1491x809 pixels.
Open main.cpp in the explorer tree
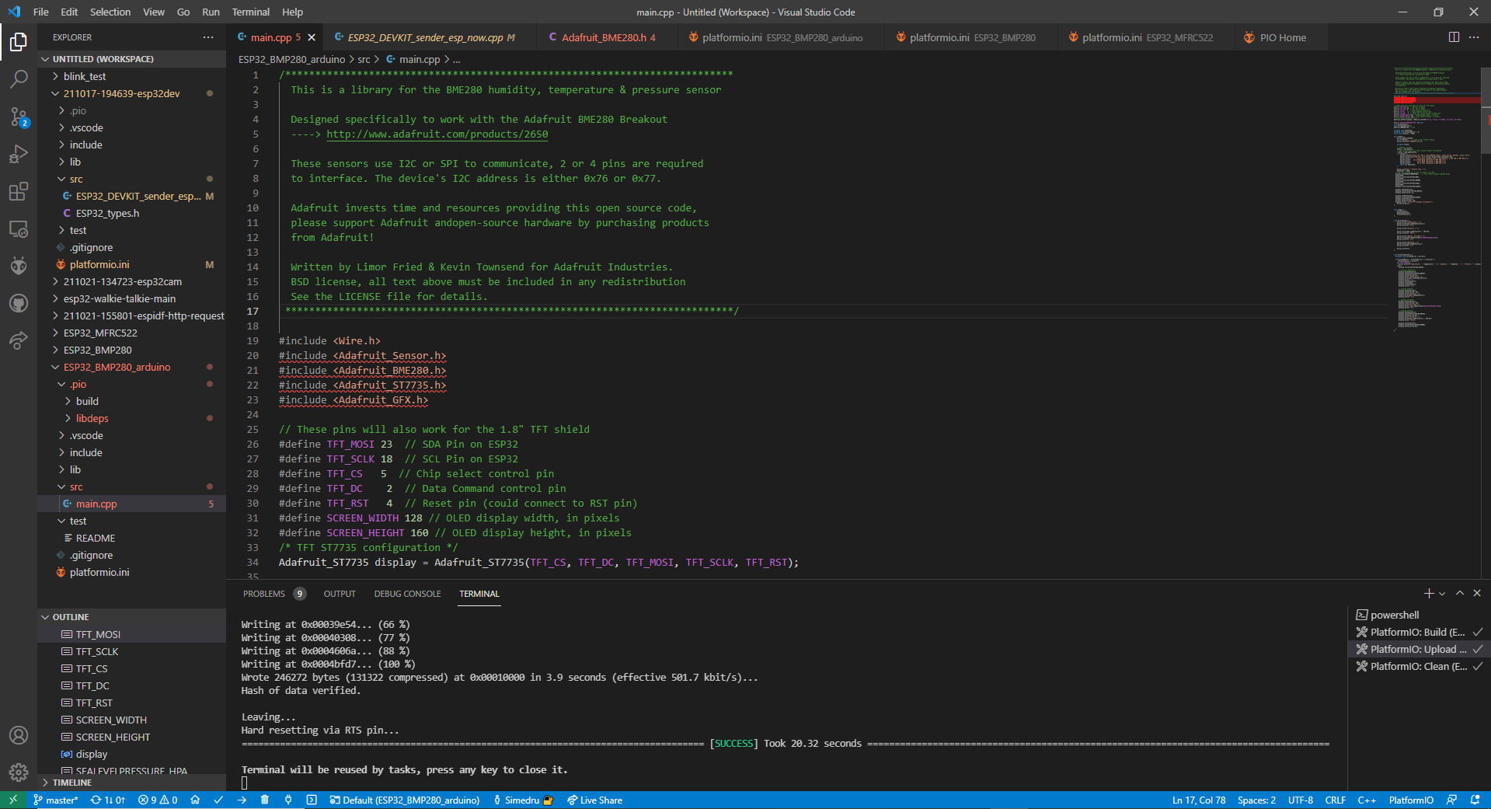click(x=131, y=504)
